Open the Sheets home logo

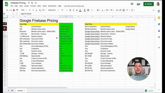tap(6, 4)
